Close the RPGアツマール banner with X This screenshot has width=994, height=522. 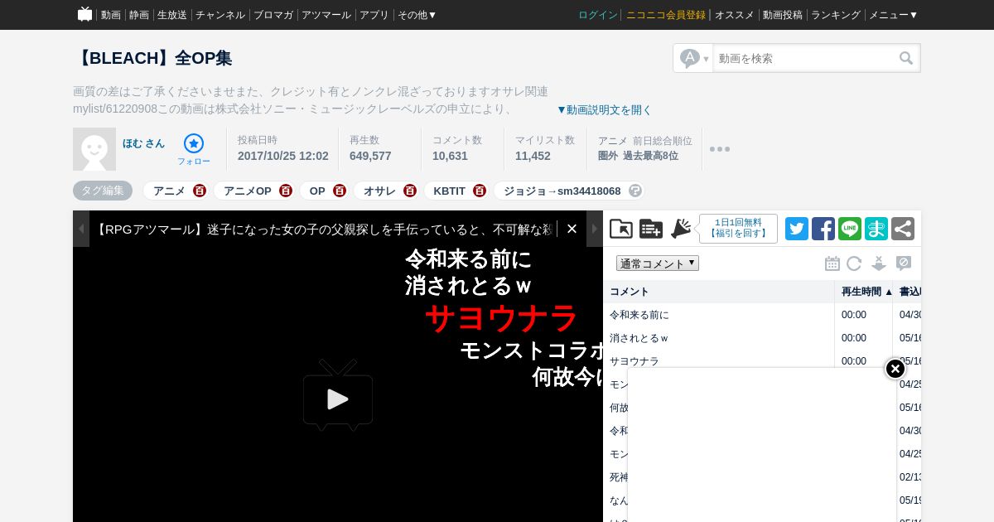(x=572, y=229)
